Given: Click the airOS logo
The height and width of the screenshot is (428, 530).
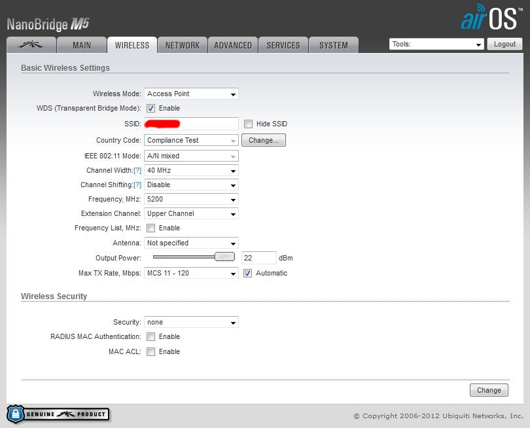Looking at the screenshot, I should pos(491,18).
